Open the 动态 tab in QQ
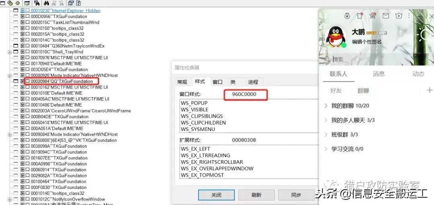 pyautogui.click(x=418, y=74)
